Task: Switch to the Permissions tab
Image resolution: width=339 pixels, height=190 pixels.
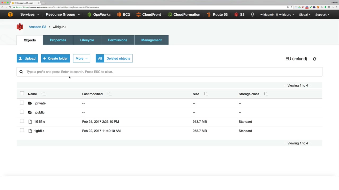Action: (x=118, y=40)
